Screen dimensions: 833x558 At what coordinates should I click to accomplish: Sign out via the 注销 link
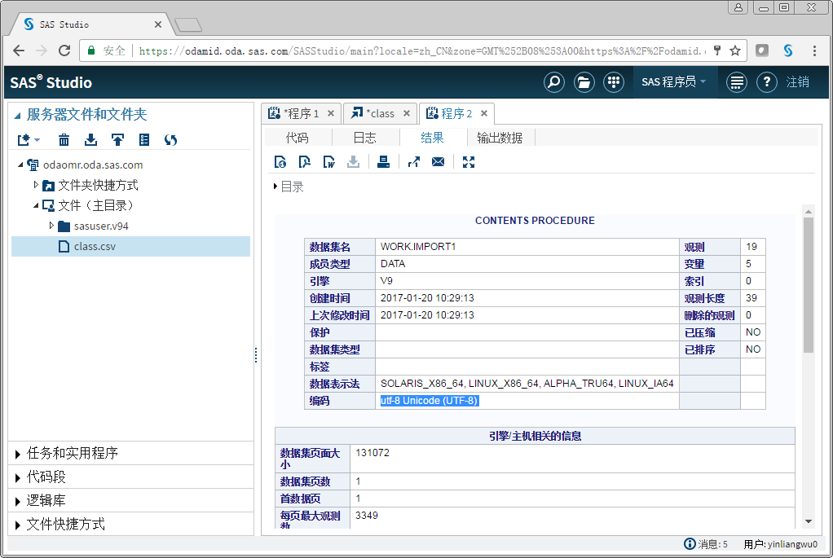[x=800, y=81]
